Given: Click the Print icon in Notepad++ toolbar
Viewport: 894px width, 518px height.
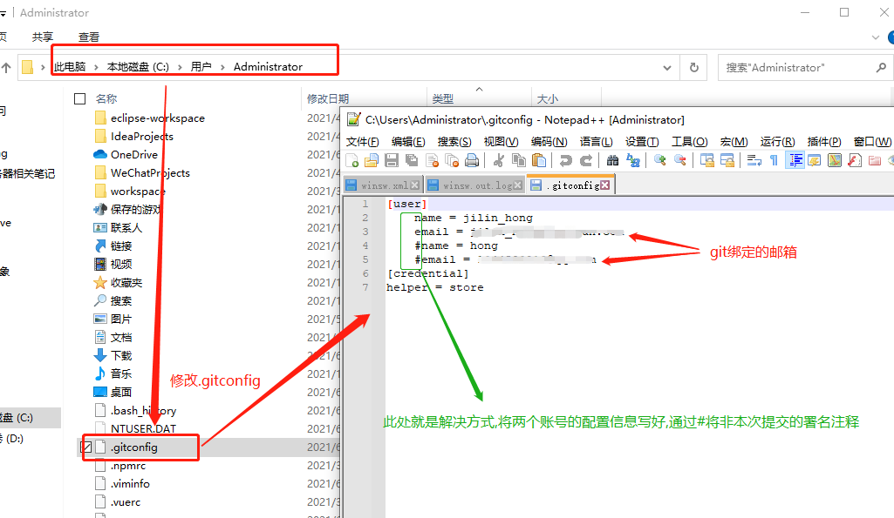Looking at the screenshot, I should point(471,160).
